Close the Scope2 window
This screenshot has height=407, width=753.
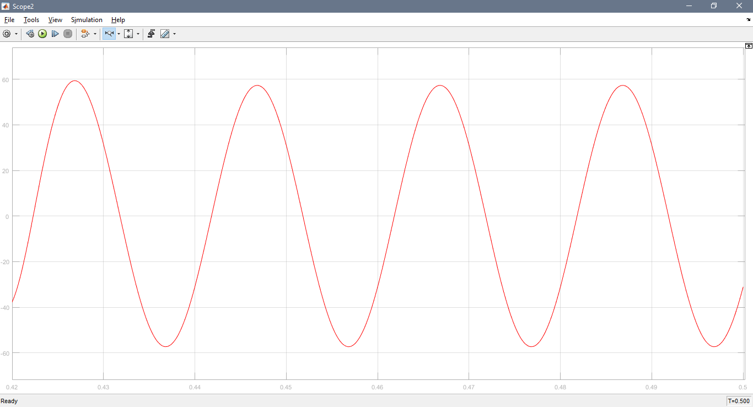pos(739,6)
